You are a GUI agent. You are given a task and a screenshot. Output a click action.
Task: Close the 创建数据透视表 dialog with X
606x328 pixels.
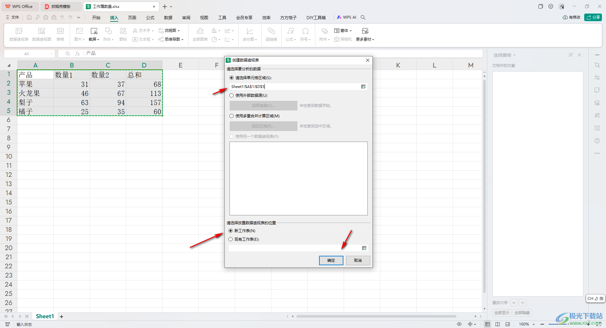[x=368, y=60]
